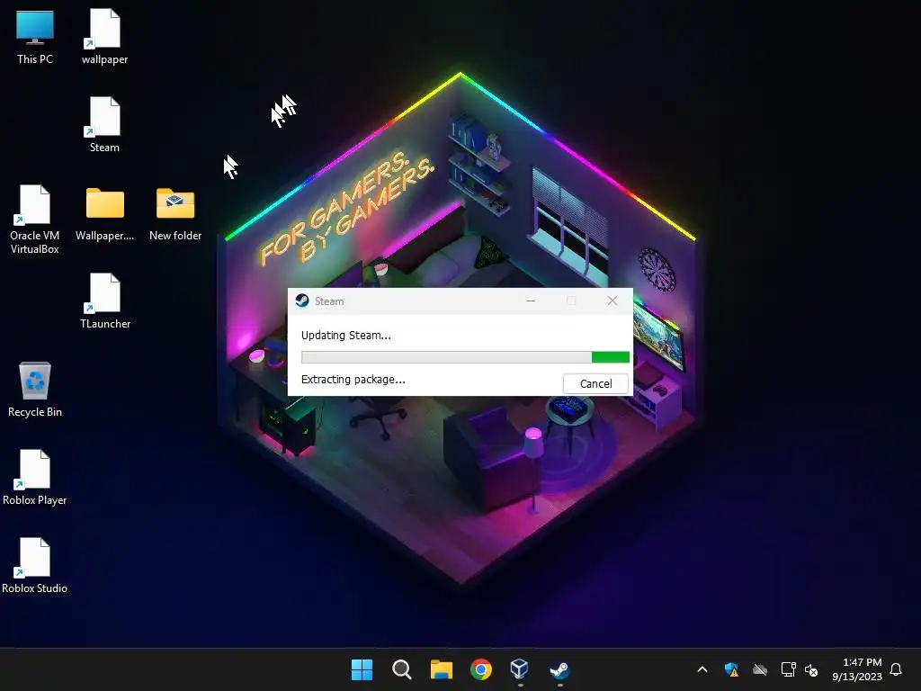Open the clock showing 1:47 PM
Image resolution: width=921 pixels, height=691 pixels.
857,669
